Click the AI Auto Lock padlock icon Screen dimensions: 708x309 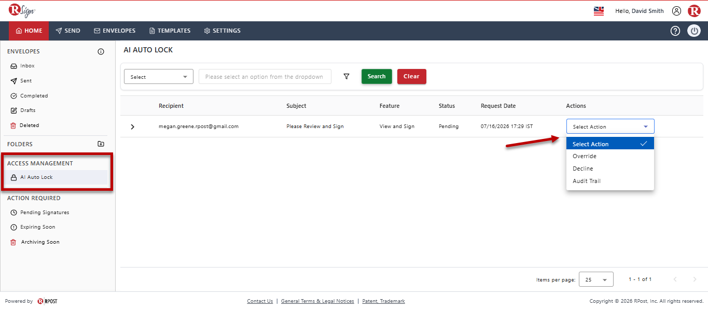[x=14, y=177]
